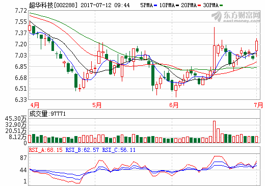This screenshot has width=265, height=186.
Task: Click the last red candlestick near 7月
Action: coord(257,46)
